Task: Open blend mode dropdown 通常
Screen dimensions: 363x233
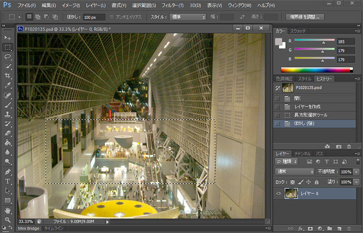Action: pos(294,172)
